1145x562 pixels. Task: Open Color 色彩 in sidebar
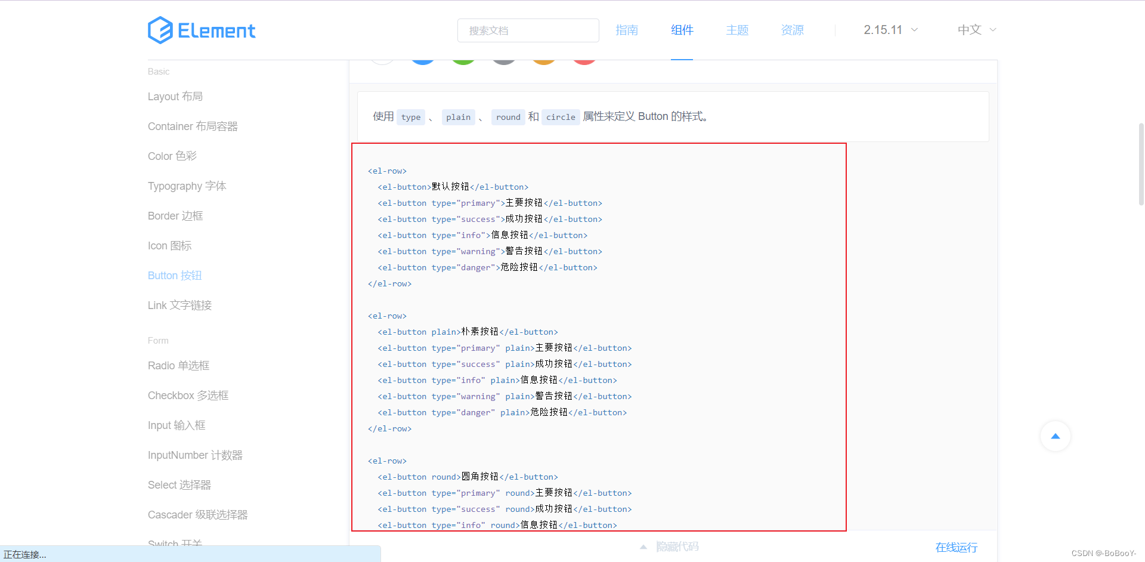tap(172, 156)
